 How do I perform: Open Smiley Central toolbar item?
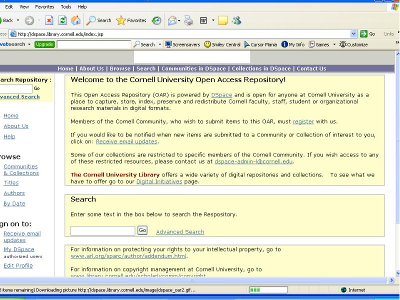click(x=222, y=44)
